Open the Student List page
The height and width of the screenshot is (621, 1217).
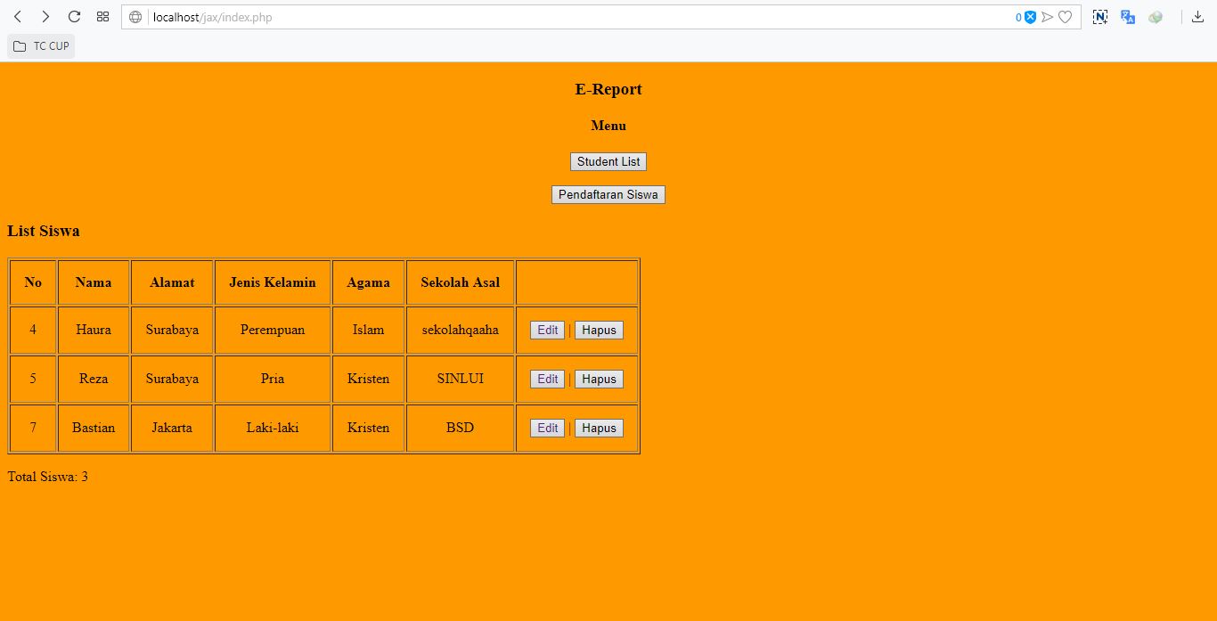608,161
